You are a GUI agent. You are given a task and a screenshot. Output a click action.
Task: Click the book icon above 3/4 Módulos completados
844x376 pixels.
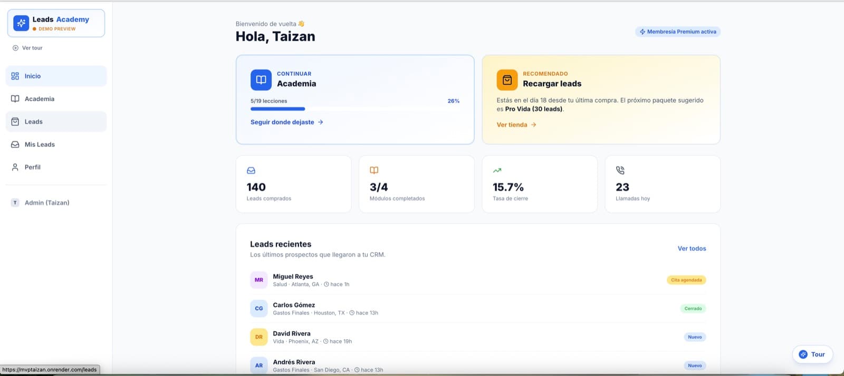point(374,171)
